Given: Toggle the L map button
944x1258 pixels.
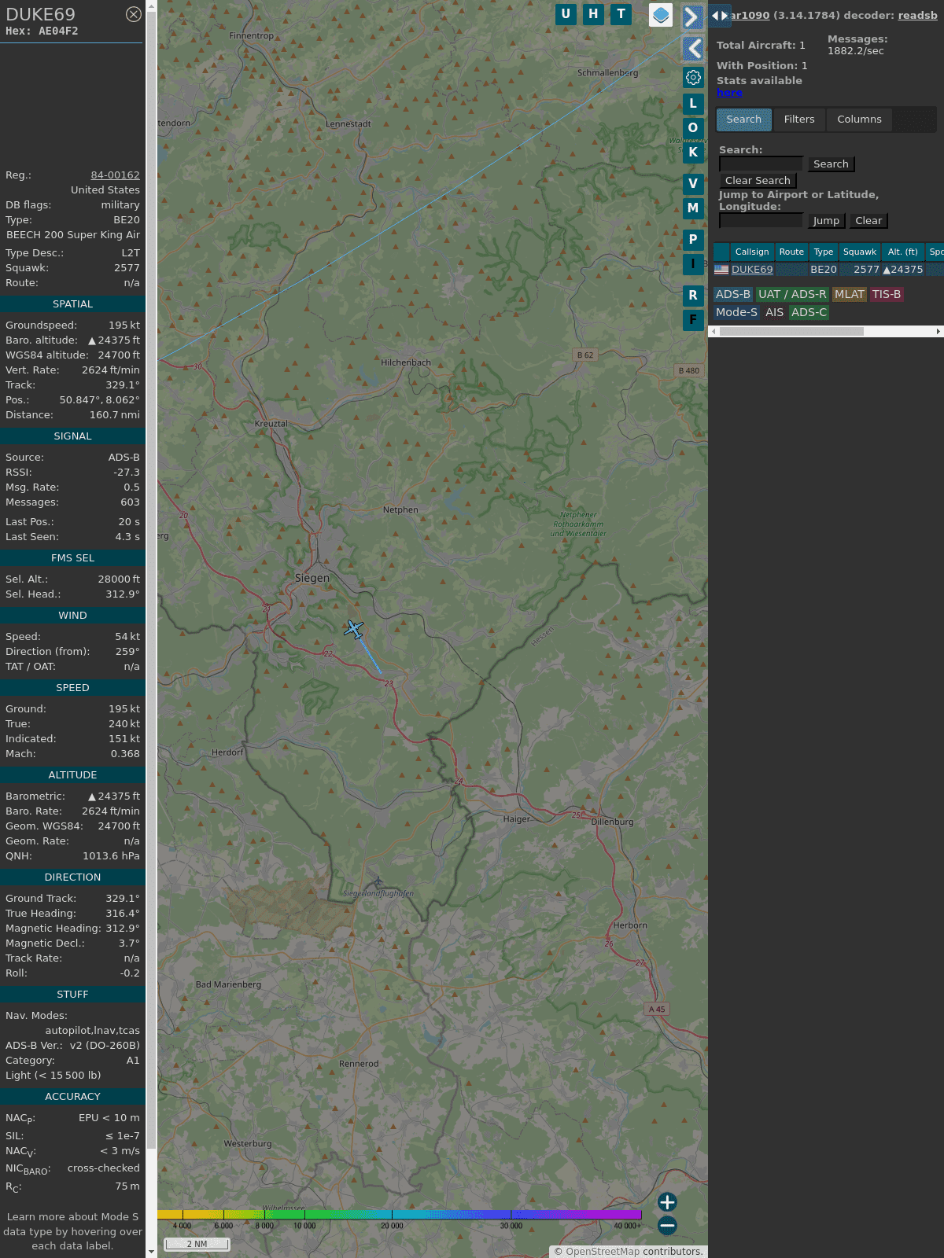Looking at the screenshot, I should click(x=693, y=103).
